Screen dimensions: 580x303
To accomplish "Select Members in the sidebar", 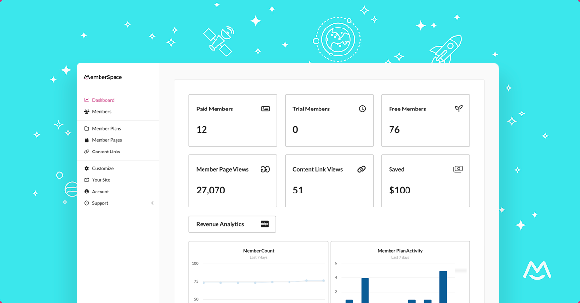I will tap(101, 111).
